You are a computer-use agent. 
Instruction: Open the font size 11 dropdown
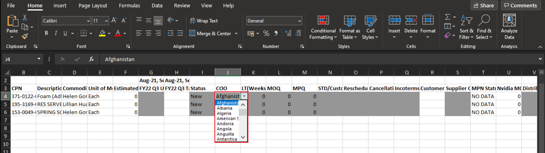[106, 21]
